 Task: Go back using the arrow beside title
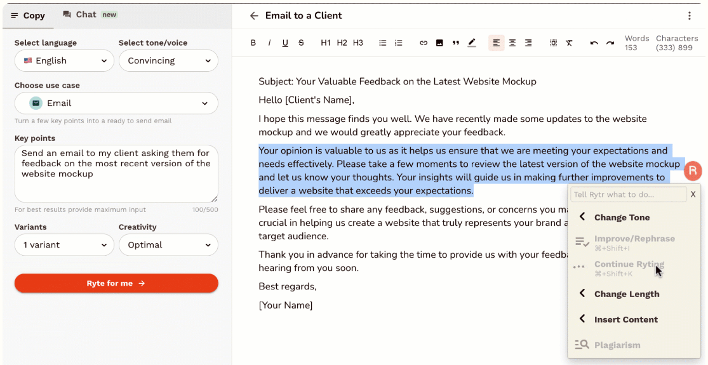click(254, 16)
